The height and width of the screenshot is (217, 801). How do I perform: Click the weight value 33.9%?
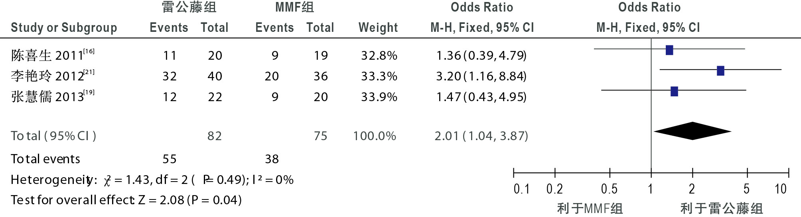379,97
